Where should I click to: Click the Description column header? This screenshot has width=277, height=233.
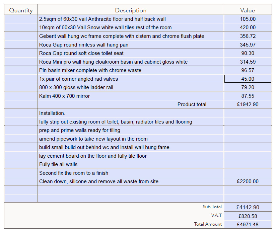tap(131, 10)
